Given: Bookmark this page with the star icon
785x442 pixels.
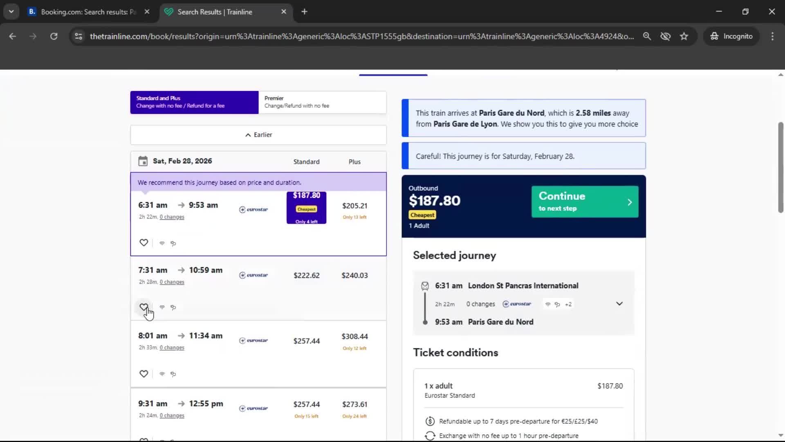Looking at the screenshot, I should (x=684, y=36).
